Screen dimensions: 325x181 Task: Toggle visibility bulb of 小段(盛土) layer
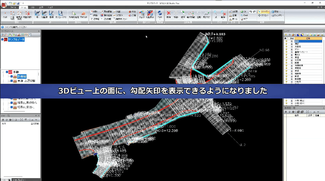pos(286,100)
